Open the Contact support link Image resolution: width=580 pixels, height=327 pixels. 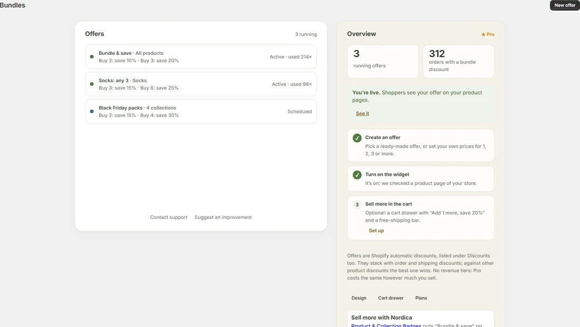point(169,217)
